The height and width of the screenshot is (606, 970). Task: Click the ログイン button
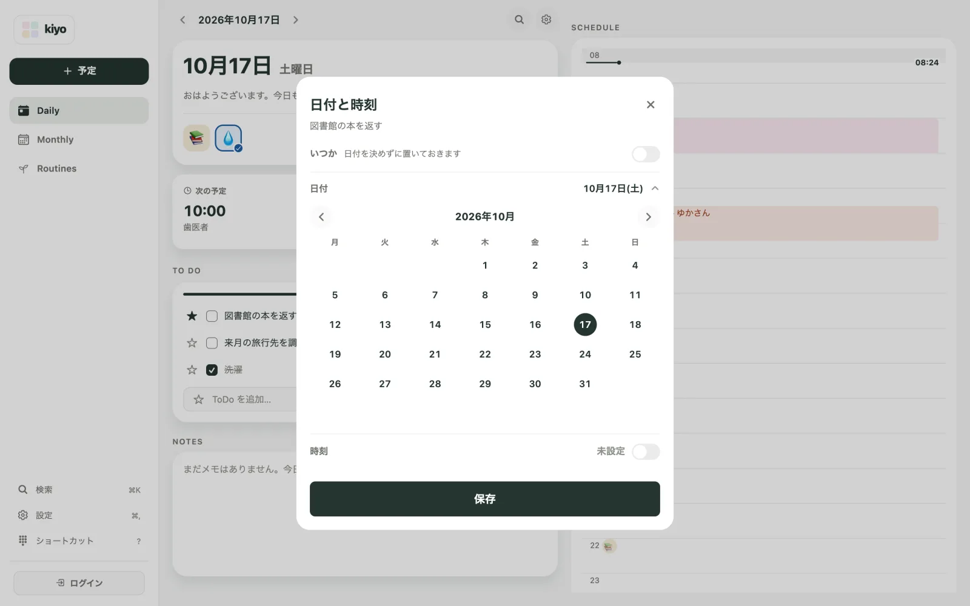point(79,583)
